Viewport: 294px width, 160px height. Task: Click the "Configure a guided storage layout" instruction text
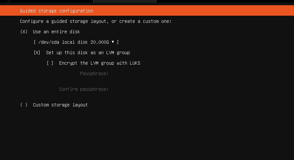point(95,21)
